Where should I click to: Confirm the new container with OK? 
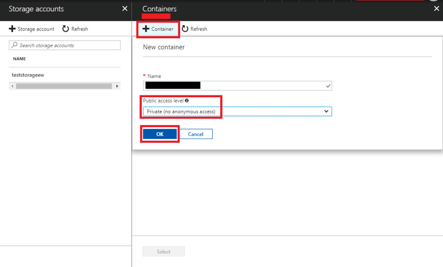click(x=160, y=134)
